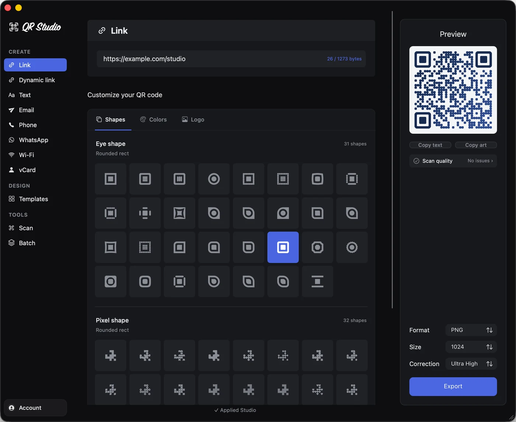Click the '32 shapes' count label
The image size is (516, 422).
[x=355, y=320]
